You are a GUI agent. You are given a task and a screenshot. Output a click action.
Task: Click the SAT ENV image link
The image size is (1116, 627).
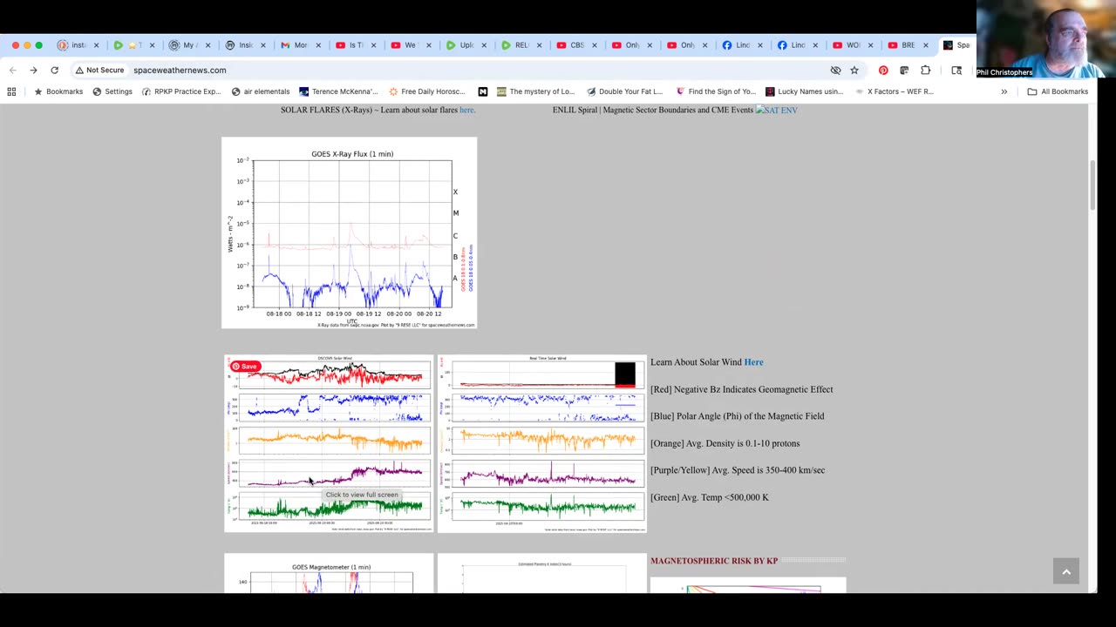click(x=776, y=110)
